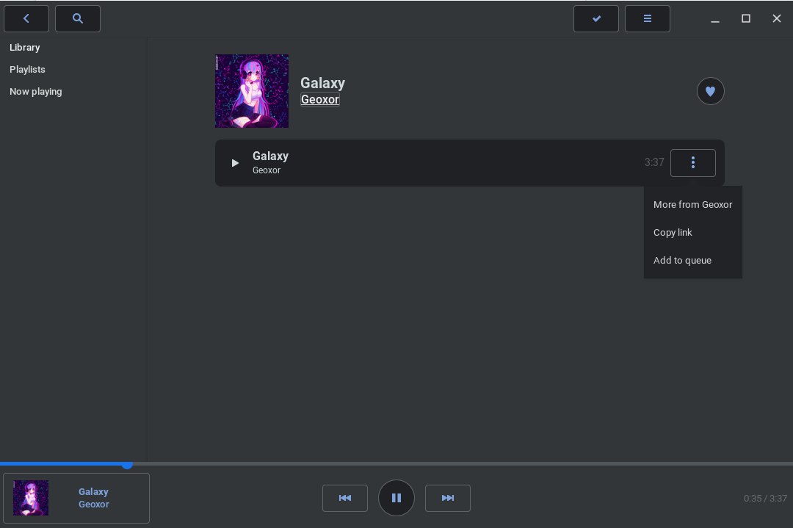Click the Galaxy title in the bottom player bar
The width and height of the screenshot is (793, 528).
pyautogui.click(x=93, y=491)
